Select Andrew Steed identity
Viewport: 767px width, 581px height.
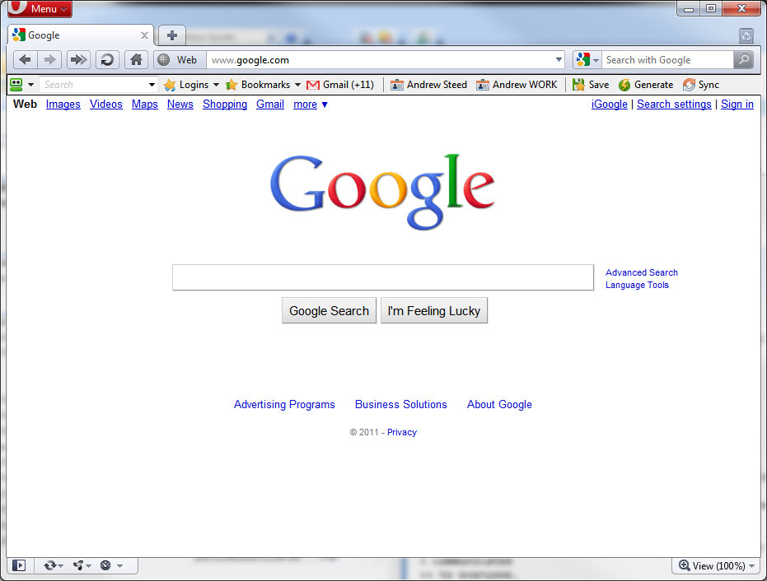tap(428, 85)
